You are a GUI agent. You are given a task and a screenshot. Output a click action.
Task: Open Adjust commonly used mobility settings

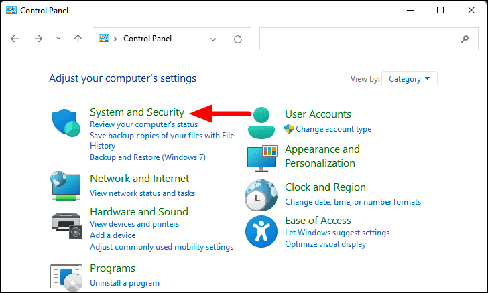pyautogui.click(x=162, y=247)
